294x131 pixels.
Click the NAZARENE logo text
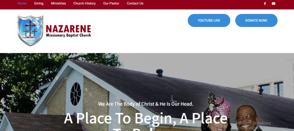pos(68,29)
